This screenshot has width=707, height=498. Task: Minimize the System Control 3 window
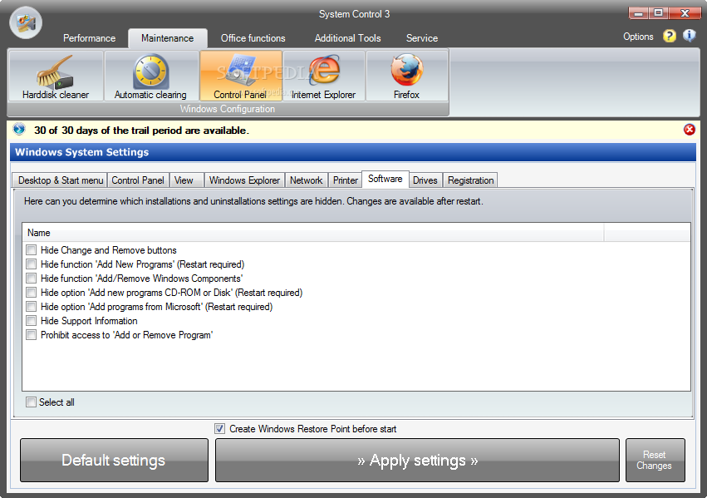(x=639, y=13)
